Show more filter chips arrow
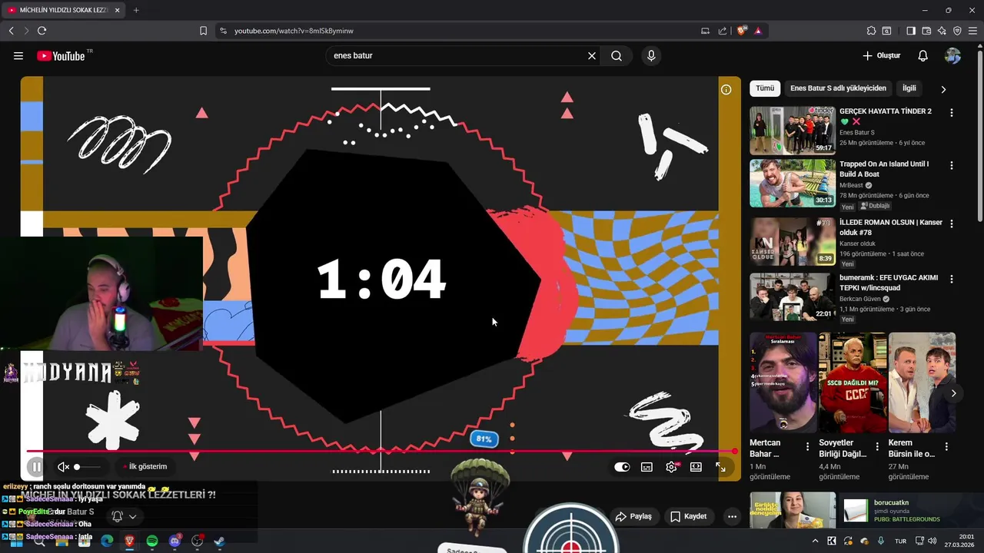This screenshot has height=553, width=984. (943, 89)
